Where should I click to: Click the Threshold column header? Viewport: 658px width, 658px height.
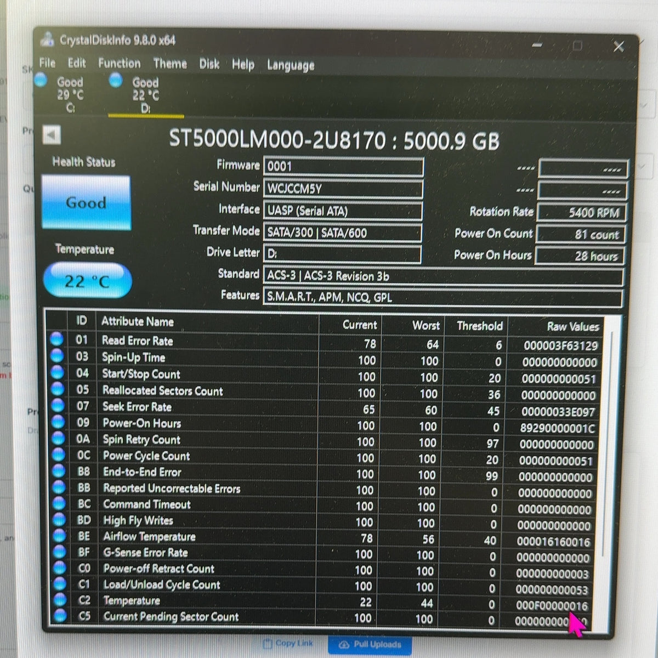point(480,326)
